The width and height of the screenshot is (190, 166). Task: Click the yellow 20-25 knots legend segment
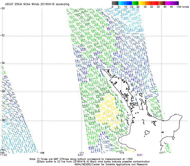tap(142, 3)
